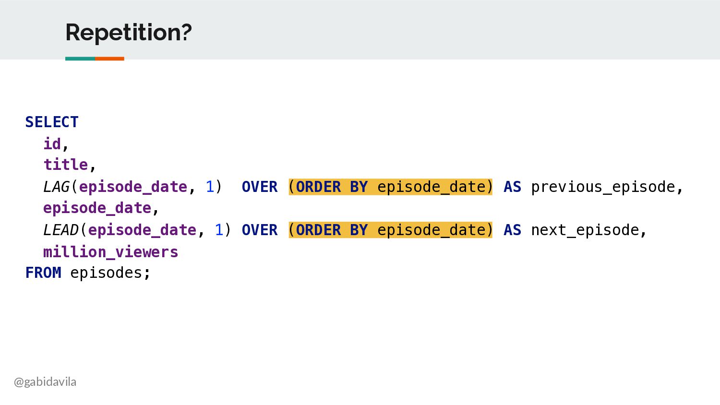720x405 pixels.
Task: Click the LEAD function name
Action: pyautogui.click(x=61, y=230)
